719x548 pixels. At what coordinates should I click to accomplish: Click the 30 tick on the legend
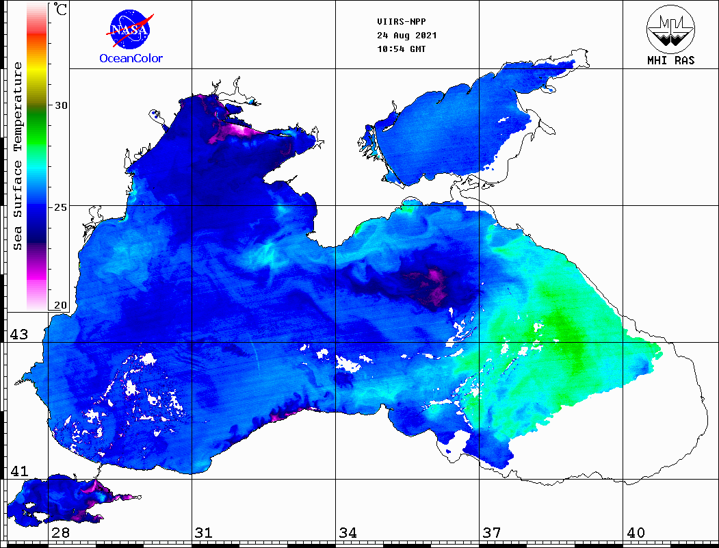(61, 105)
